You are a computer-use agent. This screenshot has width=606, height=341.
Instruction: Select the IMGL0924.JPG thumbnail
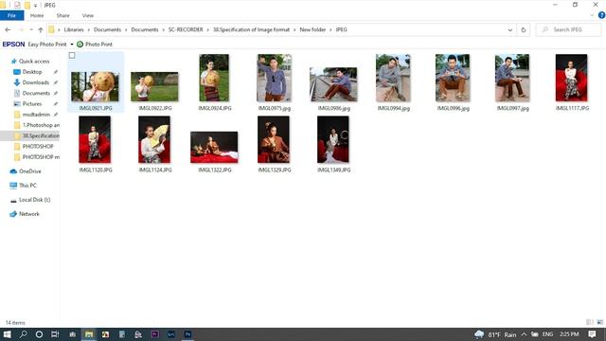click(214, 78)
